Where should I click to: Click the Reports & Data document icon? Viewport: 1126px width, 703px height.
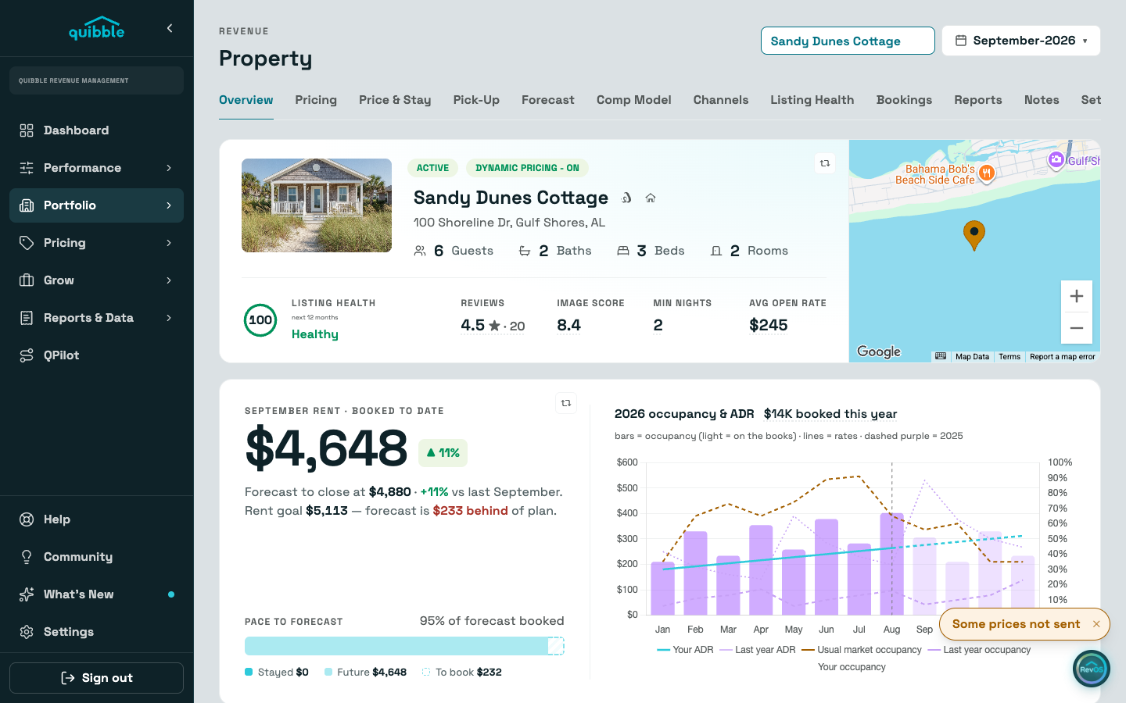(x=27, y=318)
